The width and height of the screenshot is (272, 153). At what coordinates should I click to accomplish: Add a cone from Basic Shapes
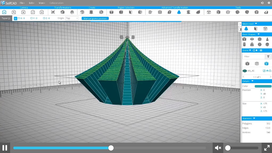click(x=267, y=39)
